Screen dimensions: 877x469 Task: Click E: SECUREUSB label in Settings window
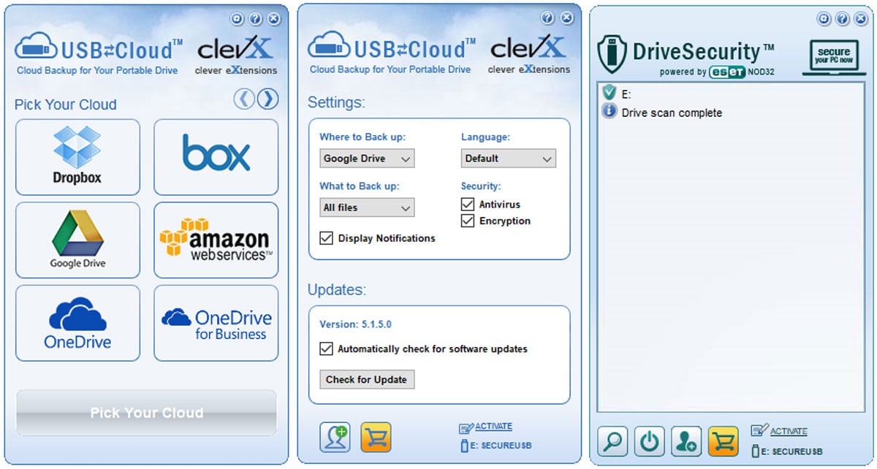point(501,445)
